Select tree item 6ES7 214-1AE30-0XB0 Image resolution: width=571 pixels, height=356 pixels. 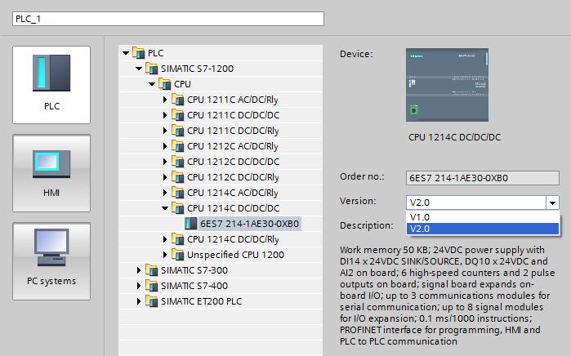coord(249,224)
